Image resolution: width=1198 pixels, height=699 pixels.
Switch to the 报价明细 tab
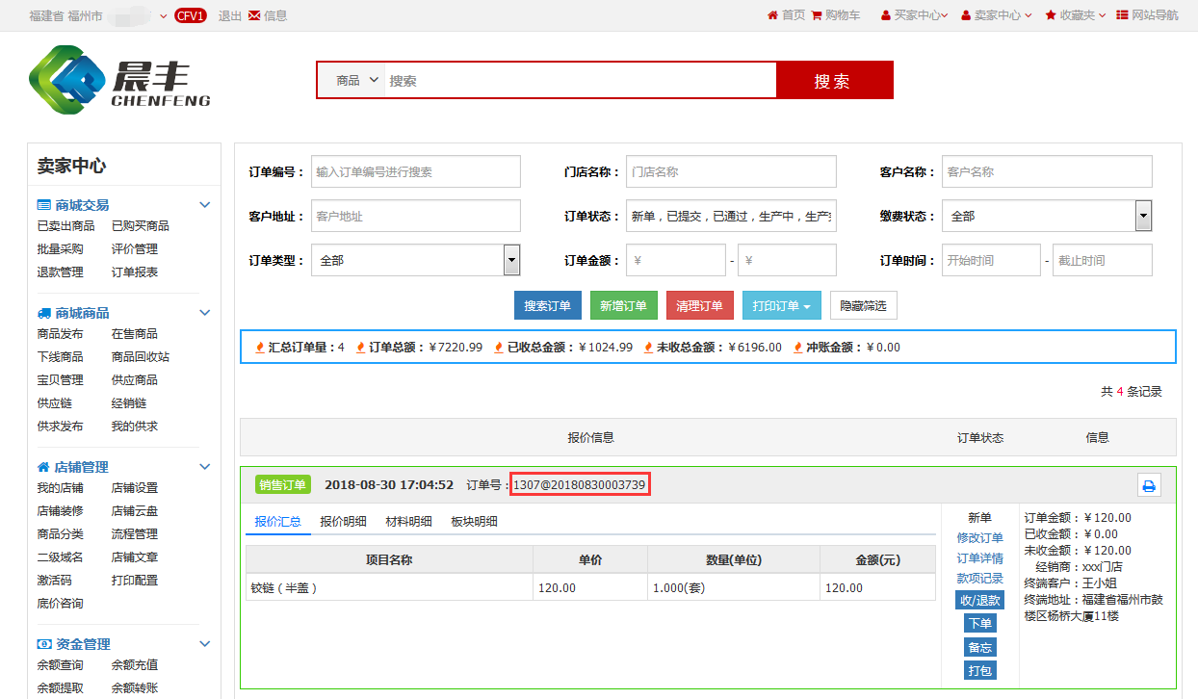tap(343, 522)
